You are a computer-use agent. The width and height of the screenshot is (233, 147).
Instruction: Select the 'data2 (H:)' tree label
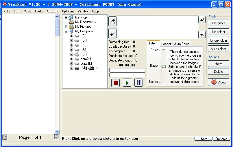(88, 59)
